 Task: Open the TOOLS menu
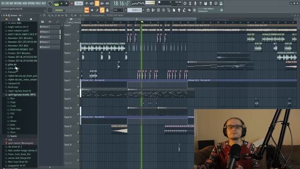[38, 3]
